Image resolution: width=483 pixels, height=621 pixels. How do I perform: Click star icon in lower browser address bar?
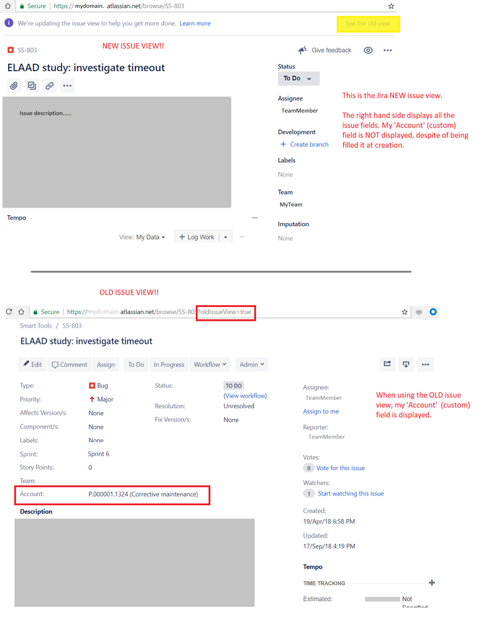[x=405, y=312]
